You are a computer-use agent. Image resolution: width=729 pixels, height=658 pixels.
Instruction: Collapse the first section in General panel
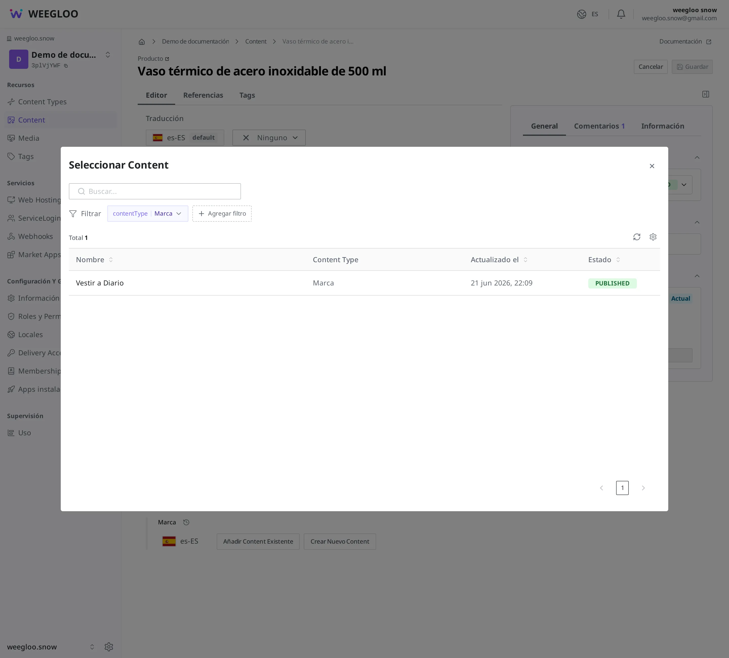click(697, 158)
